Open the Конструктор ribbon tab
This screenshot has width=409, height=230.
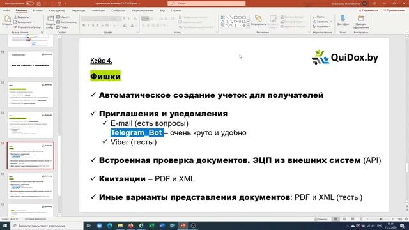point(57,11)
